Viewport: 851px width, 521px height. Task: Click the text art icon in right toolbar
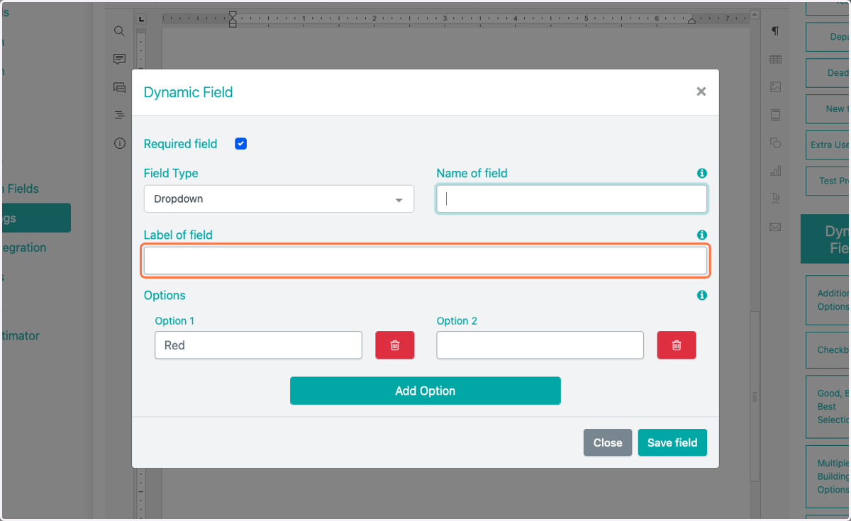[775, 198]
